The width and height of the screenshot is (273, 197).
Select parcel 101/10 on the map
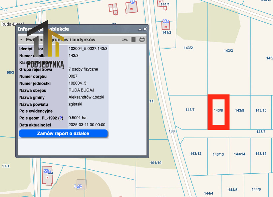coord(156,163)
